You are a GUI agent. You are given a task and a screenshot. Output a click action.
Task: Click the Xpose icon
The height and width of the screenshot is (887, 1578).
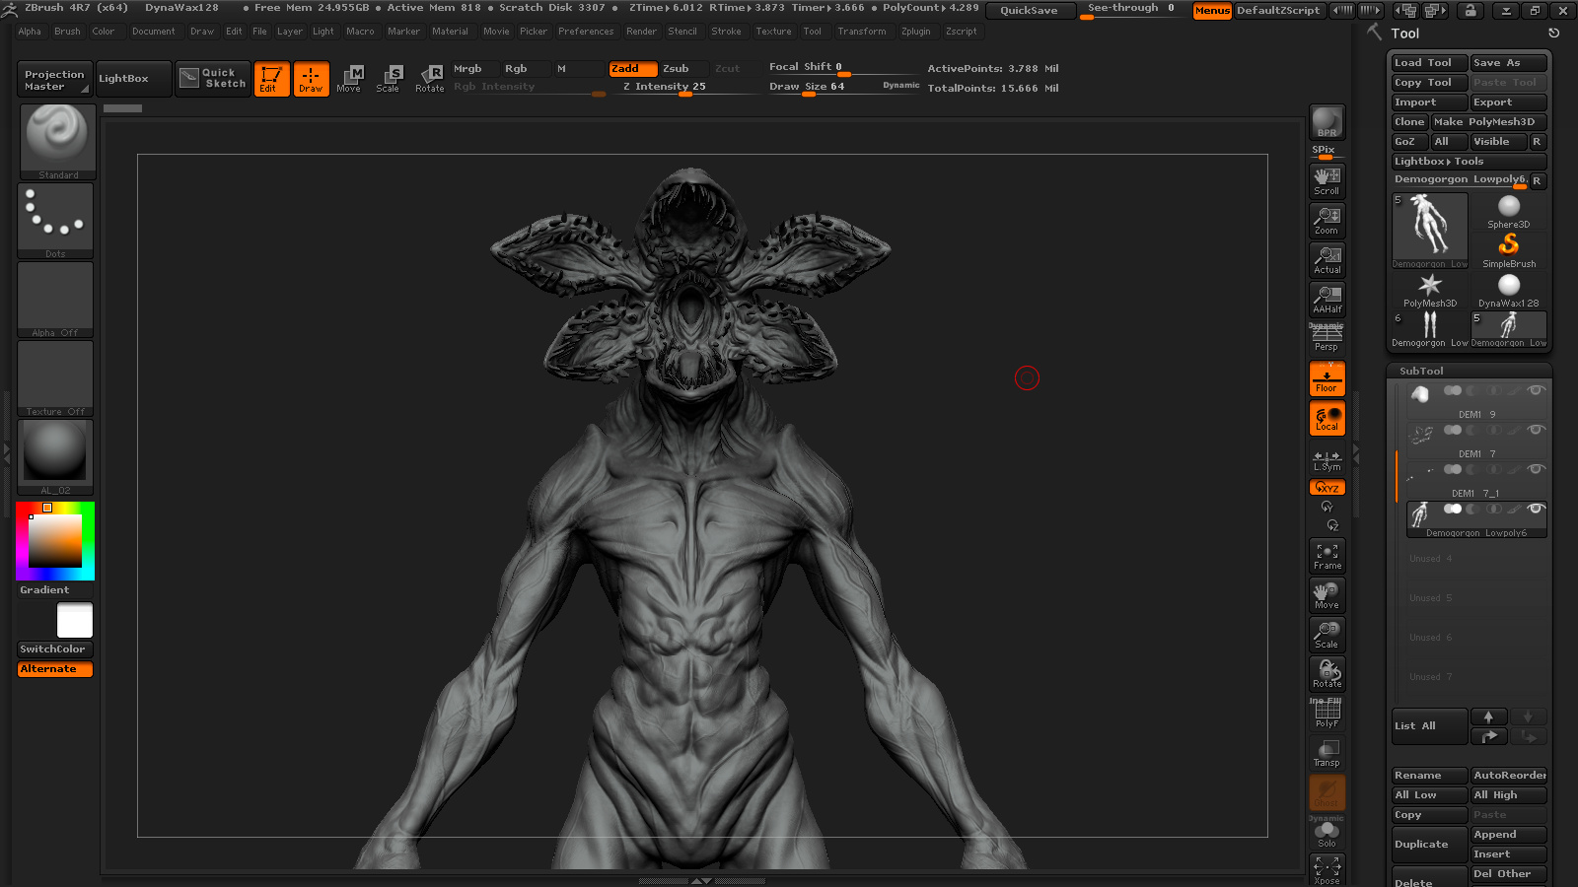(1327, 870)
